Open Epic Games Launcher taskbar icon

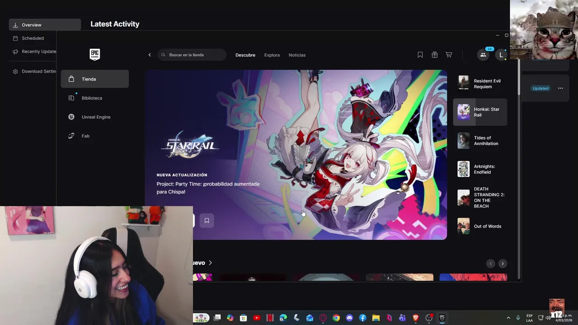(x=442, y=318)
